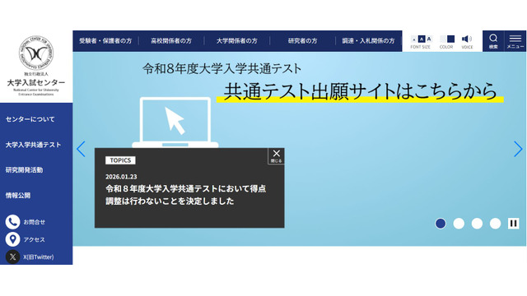527x296 pixels.
Task: Jump to fourth carousel dot
Action: coord(495,224)
